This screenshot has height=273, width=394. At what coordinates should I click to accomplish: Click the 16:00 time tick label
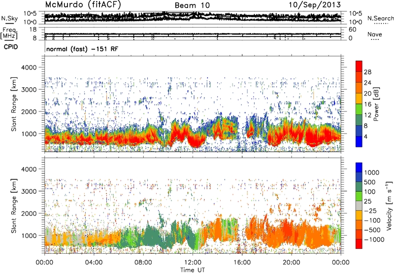[x=242, y=263]
